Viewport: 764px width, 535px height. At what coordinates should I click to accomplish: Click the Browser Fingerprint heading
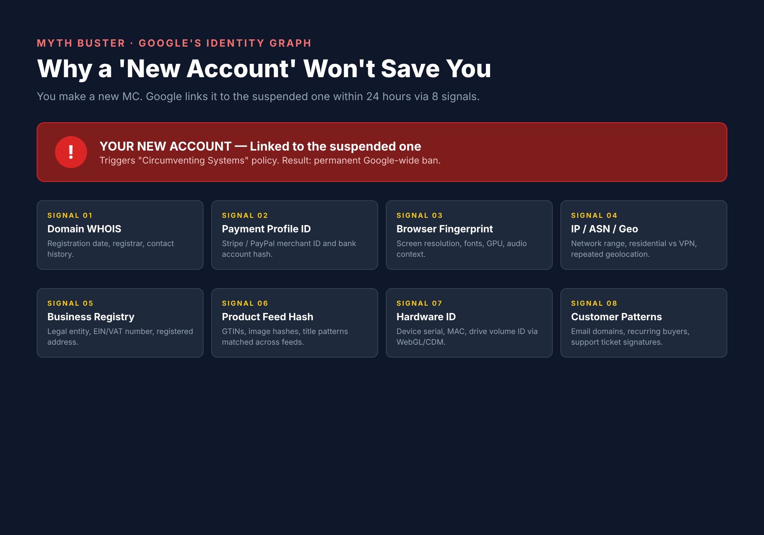tap(445, 229)
